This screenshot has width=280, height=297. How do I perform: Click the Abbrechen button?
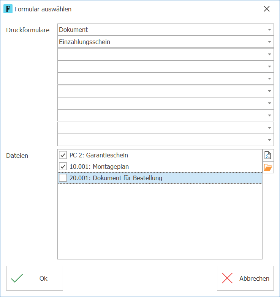click(245, 278)
